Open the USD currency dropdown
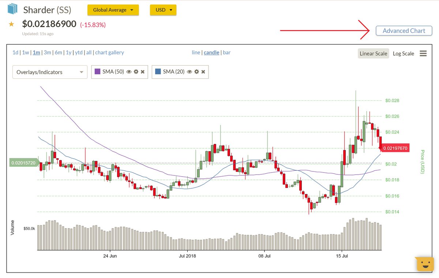The image size is (439, 278). click(x=163, y=10)
